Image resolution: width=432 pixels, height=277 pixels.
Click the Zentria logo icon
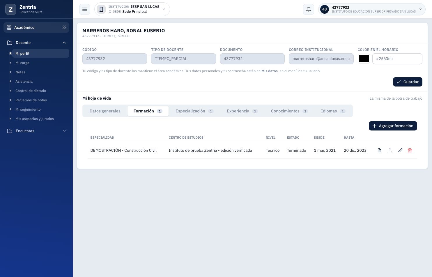click(11, 9)
